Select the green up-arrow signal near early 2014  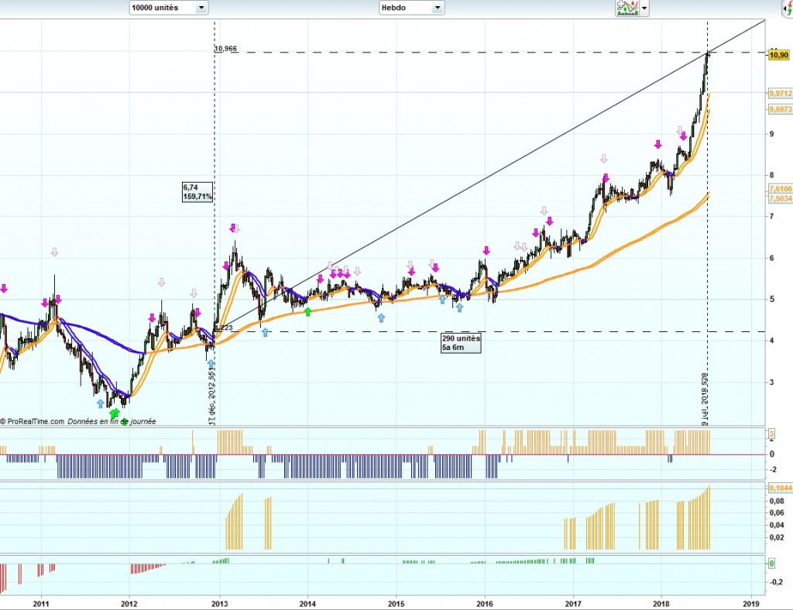pos(307,311)
